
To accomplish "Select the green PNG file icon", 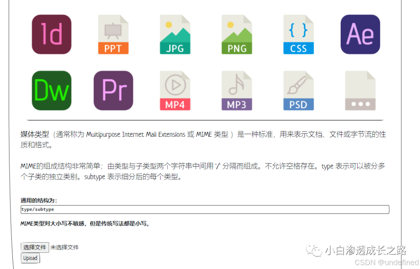I will (237, 34).
